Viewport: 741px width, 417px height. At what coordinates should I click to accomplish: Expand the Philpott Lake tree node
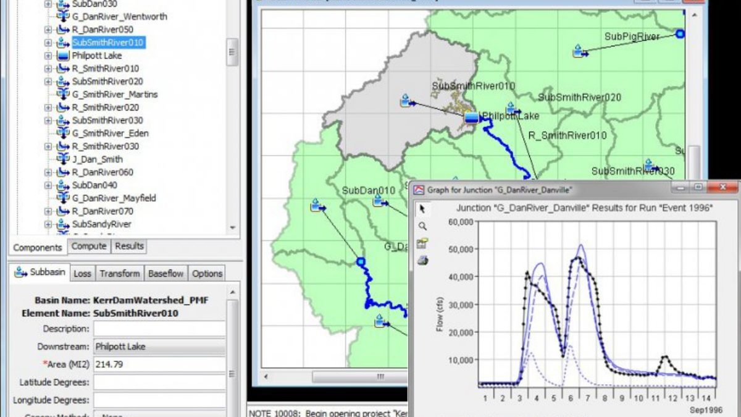(48, 56)
